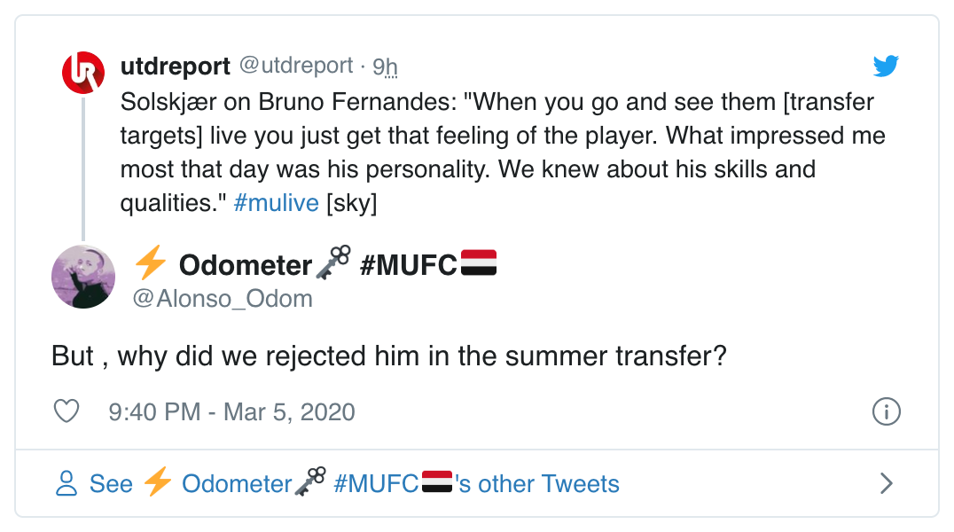Click the heart icon below the reply
This screenshot has width=954, height=532.
(66, 411)
